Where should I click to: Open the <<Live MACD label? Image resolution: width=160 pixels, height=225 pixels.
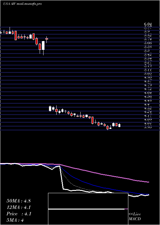135,216
